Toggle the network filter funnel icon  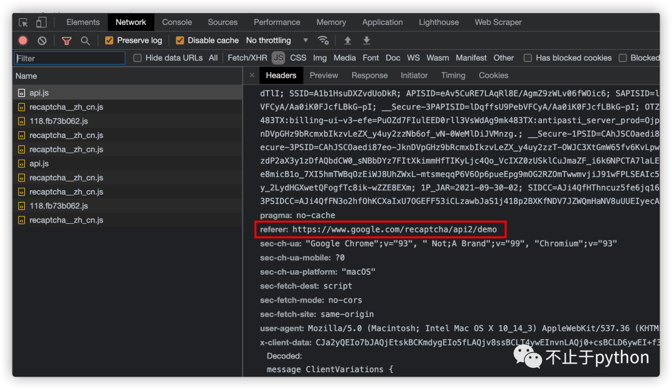click(67, 40)
